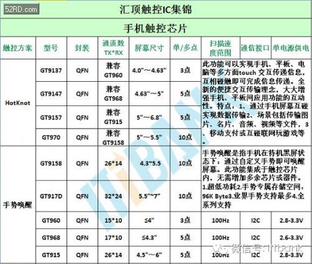
Task: Click the 通信接口 column header
Action: click(x=256, y=48)
